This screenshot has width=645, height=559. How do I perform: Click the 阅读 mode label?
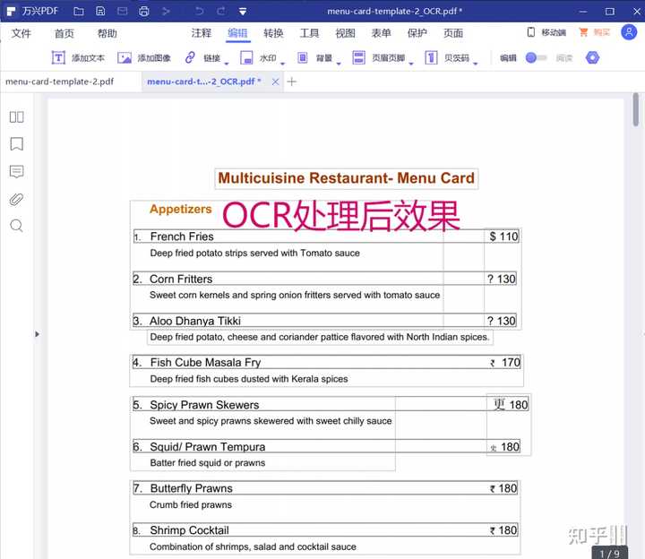click(x=564, y=58)
